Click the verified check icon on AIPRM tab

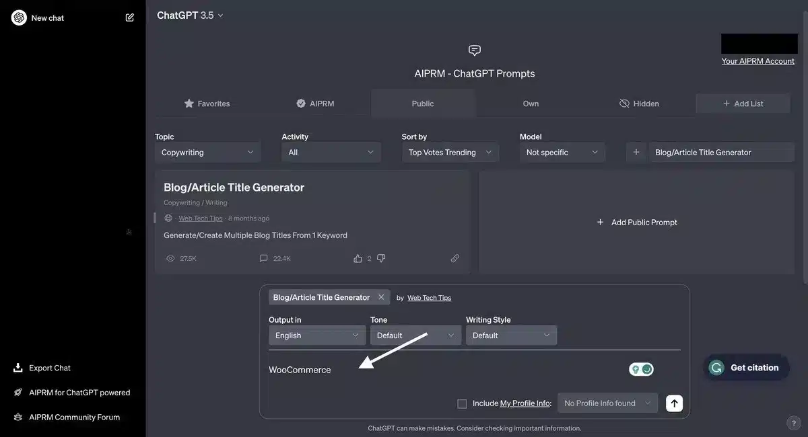click(x=301, y=104)
